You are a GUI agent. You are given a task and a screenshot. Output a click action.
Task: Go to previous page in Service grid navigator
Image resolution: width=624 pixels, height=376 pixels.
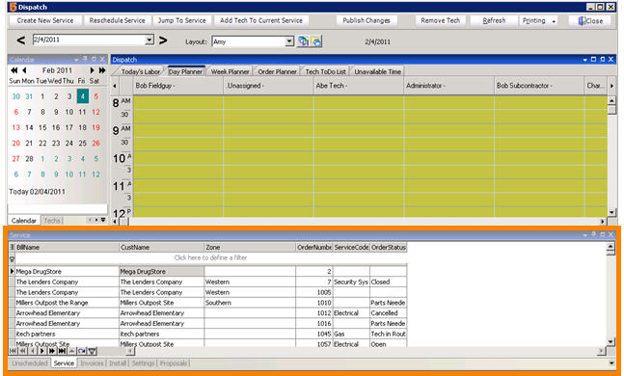[23, 351]
